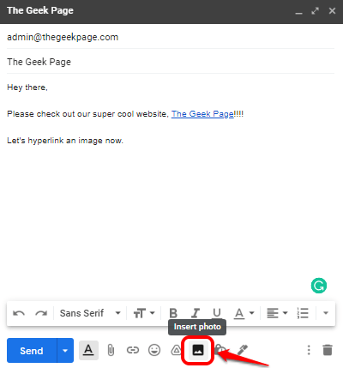The image size is (343, 368).
Task: Open The Geek Page hyperlink
Action: (x=202, y=114)
